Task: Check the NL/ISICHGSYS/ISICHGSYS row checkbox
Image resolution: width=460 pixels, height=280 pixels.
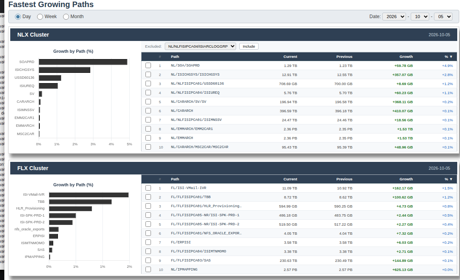Action: (148, 74)
